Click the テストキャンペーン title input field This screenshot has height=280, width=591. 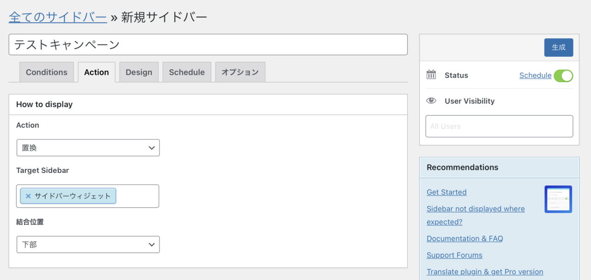pyautogui.click(x=208, y=45)
